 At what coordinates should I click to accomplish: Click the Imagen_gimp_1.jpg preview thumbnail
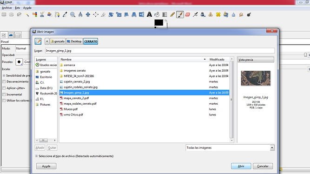coord(256,78)
